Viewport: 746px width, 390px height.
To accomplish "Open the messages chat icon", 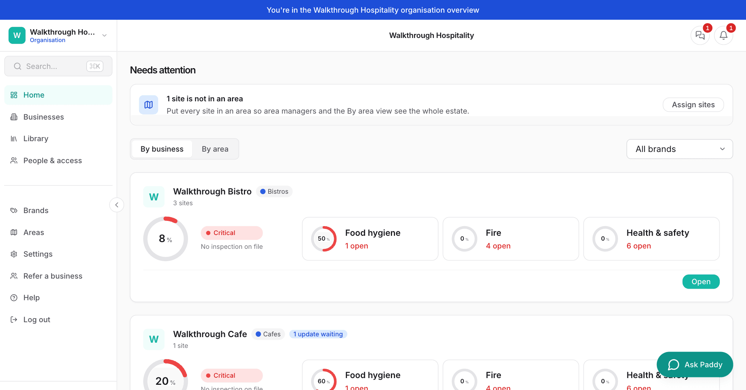I will point(700,35).
